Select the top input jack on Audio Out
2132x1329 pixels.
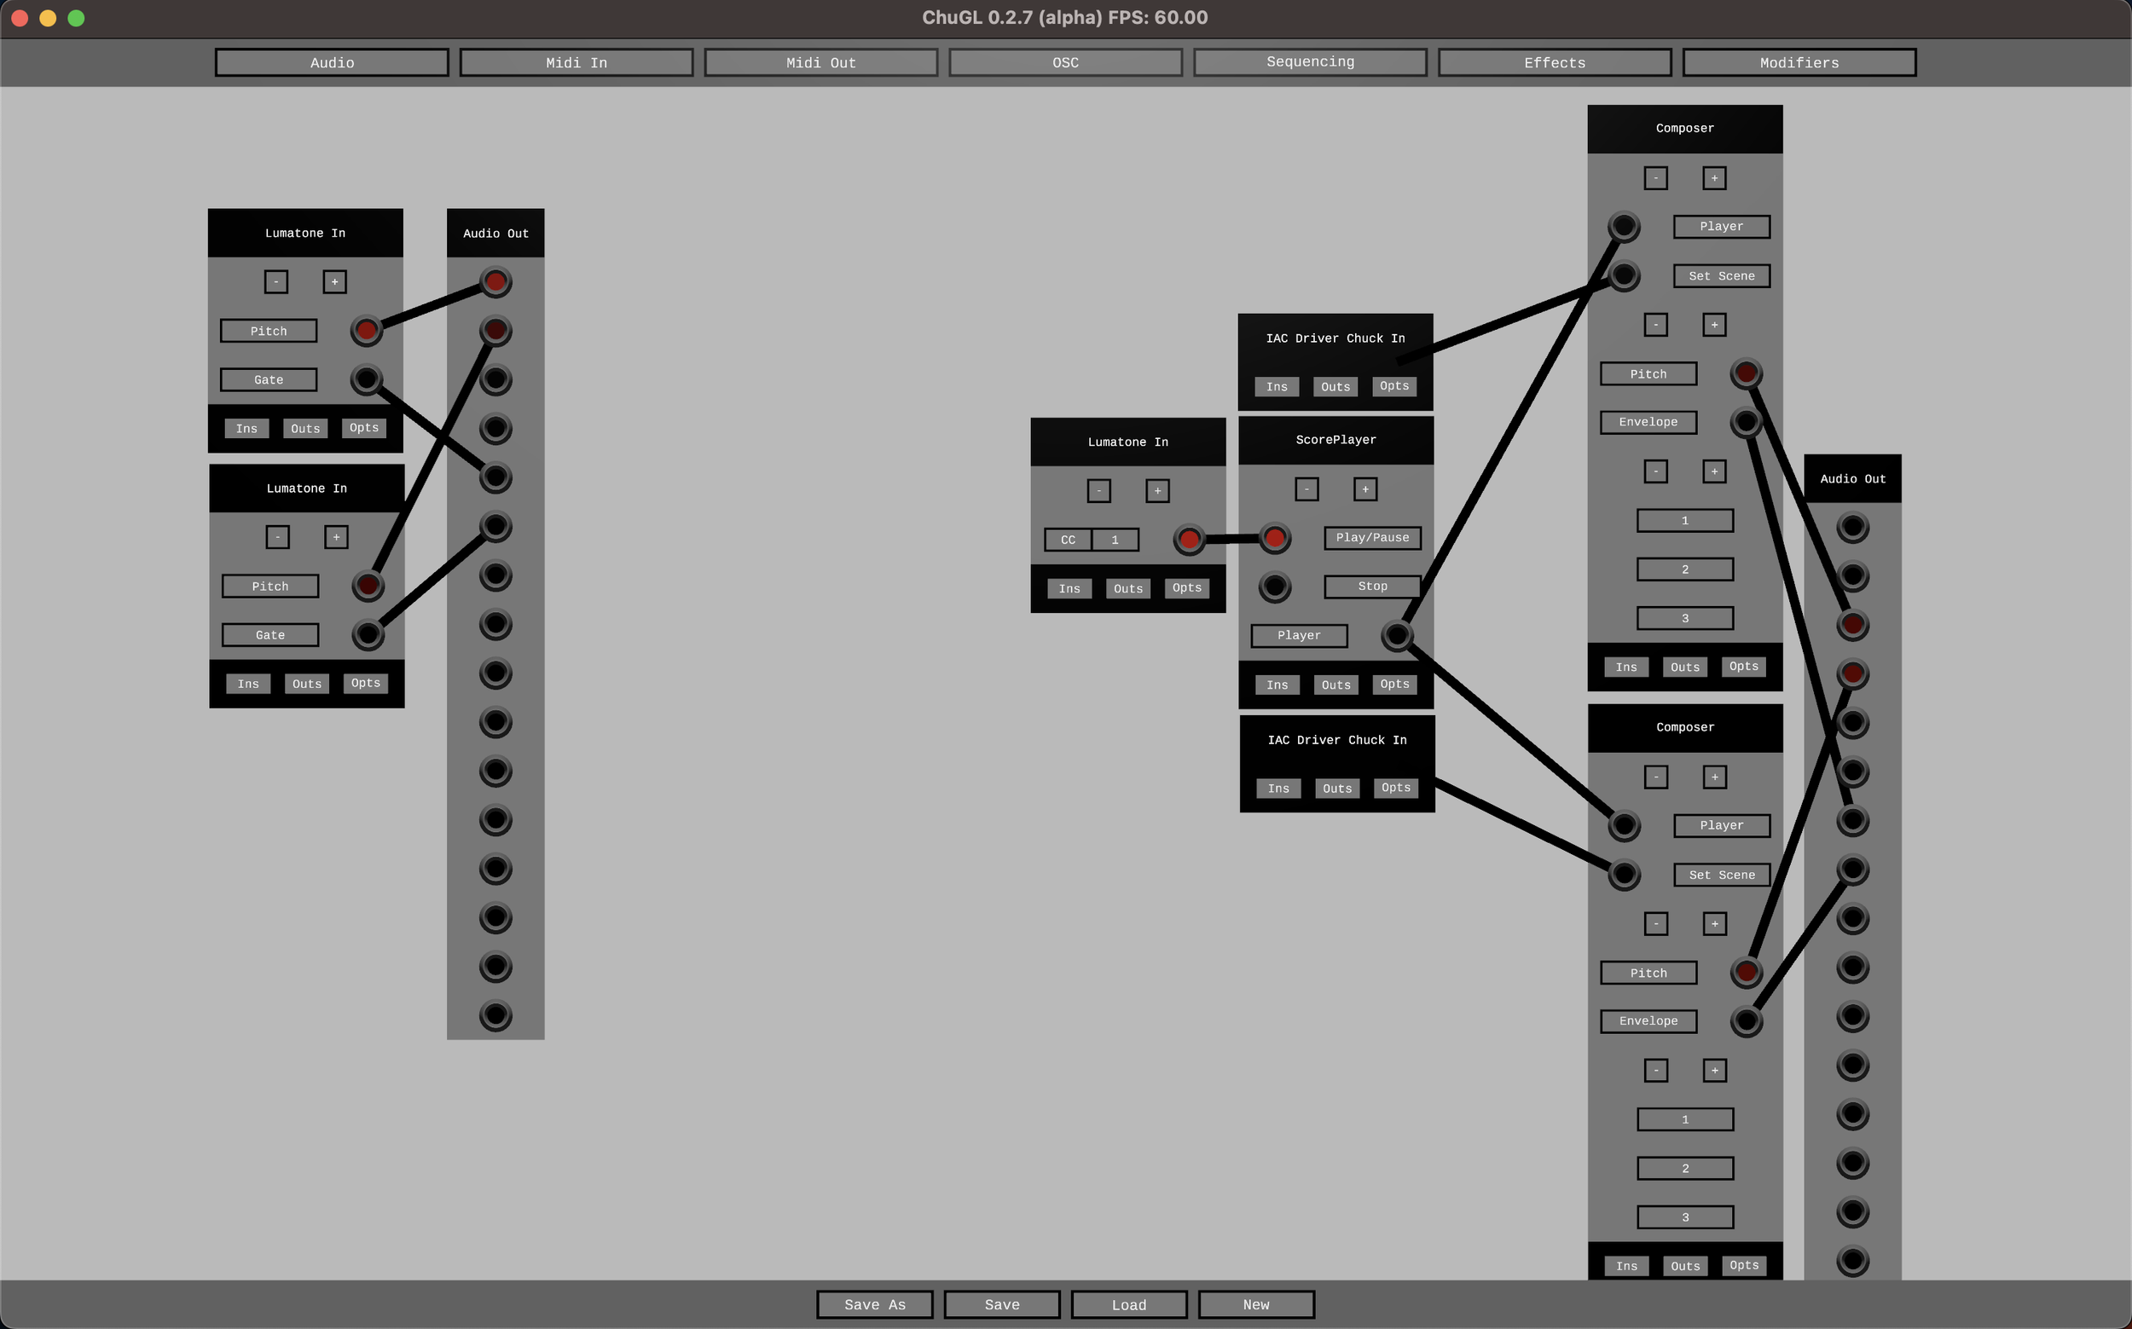(495, 281)
